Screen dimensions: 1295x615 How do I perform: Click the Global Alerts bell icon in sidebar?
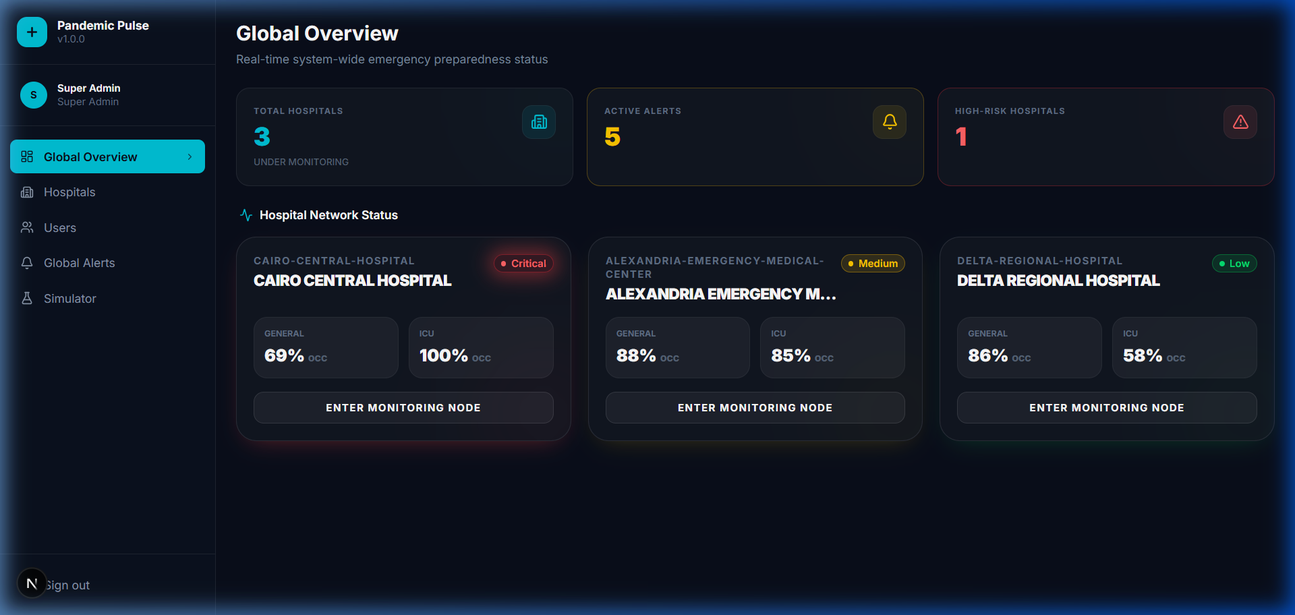(27, 263)
